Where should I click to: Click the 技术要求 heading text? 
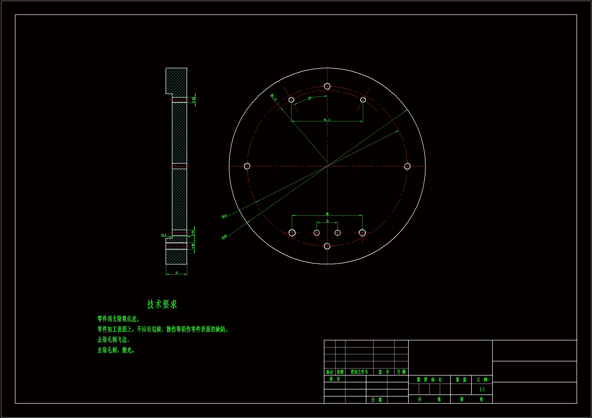click(162, 304)
